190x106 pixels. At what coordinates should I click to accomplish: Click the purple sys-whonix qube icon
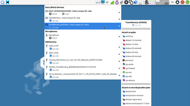click(x=124, y=81)
